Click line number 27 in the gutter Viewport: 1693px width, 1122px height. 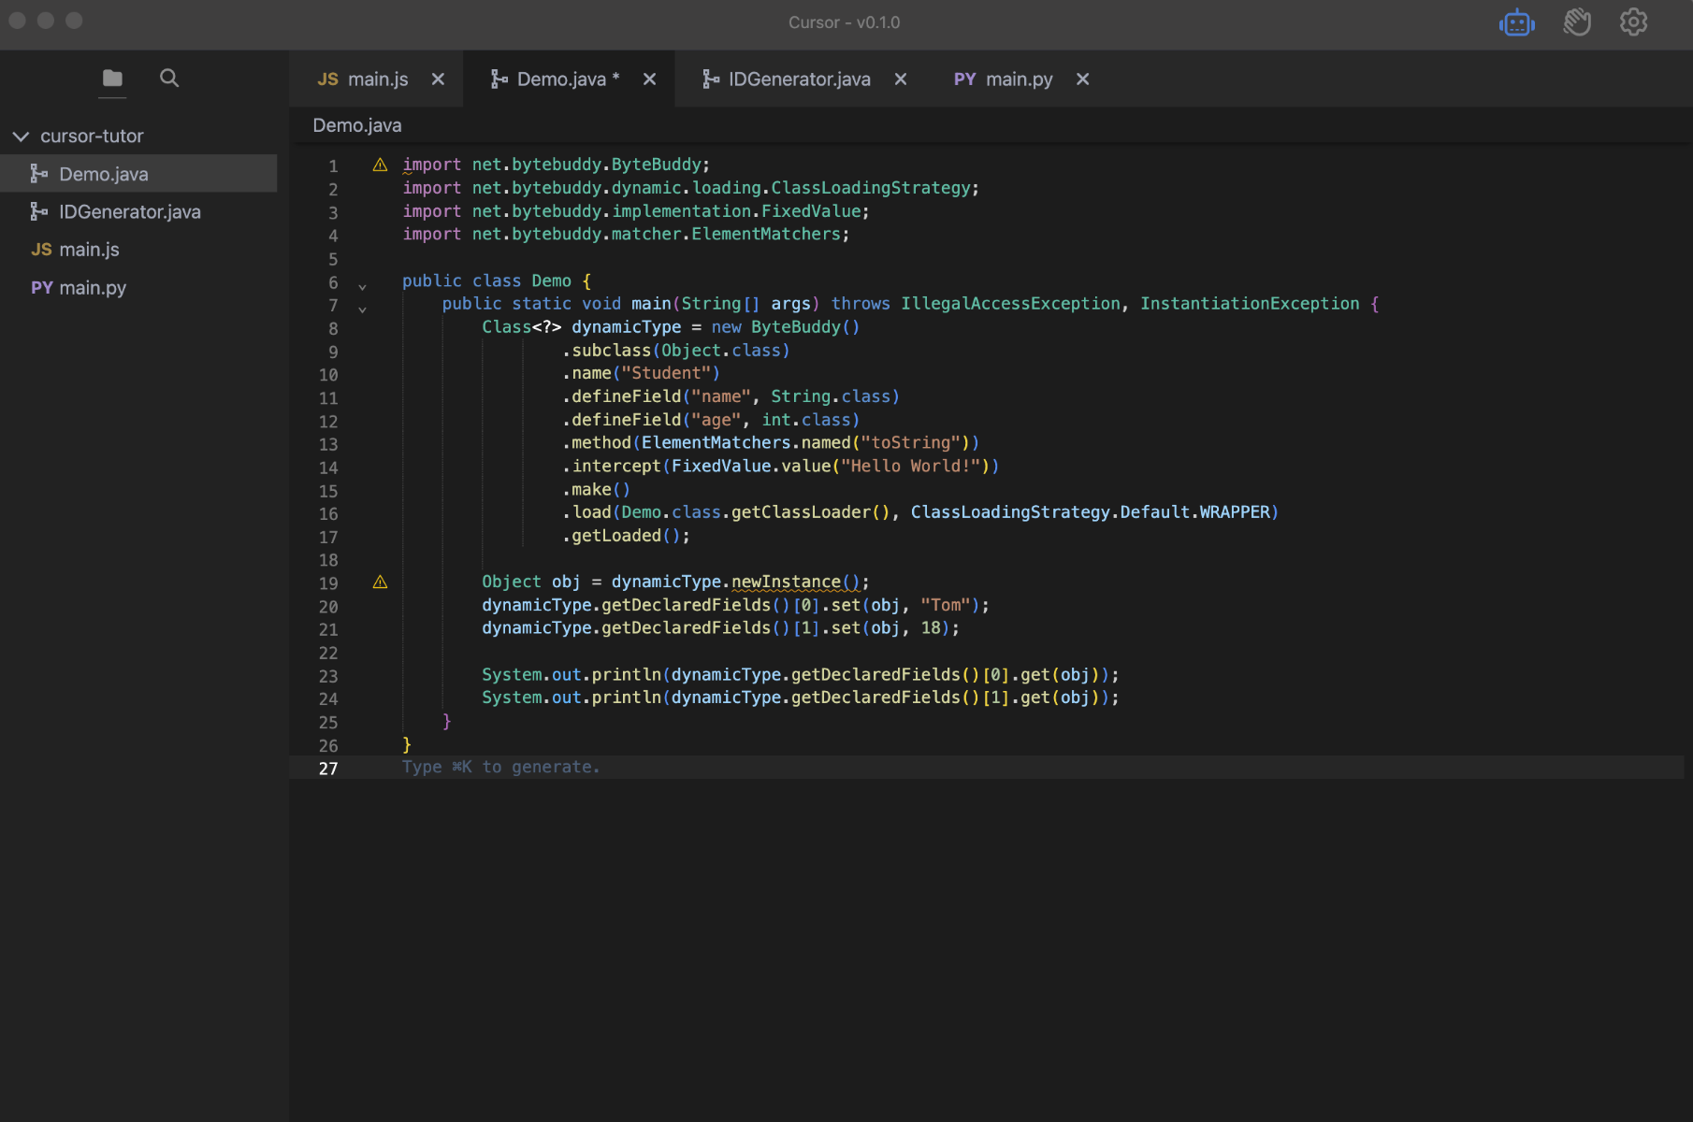(328, 769)
